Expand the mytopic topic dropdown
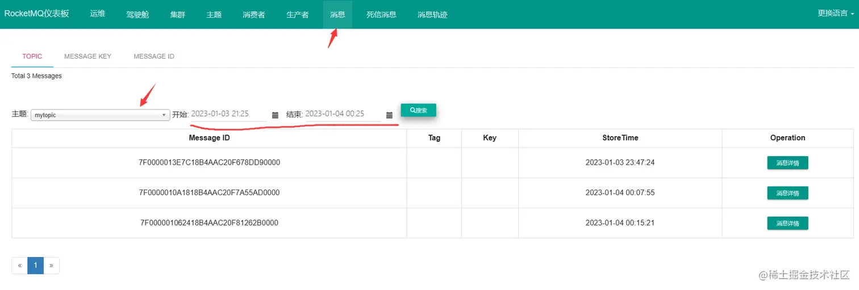Screen dimensions: 859x290 point(101,115)
